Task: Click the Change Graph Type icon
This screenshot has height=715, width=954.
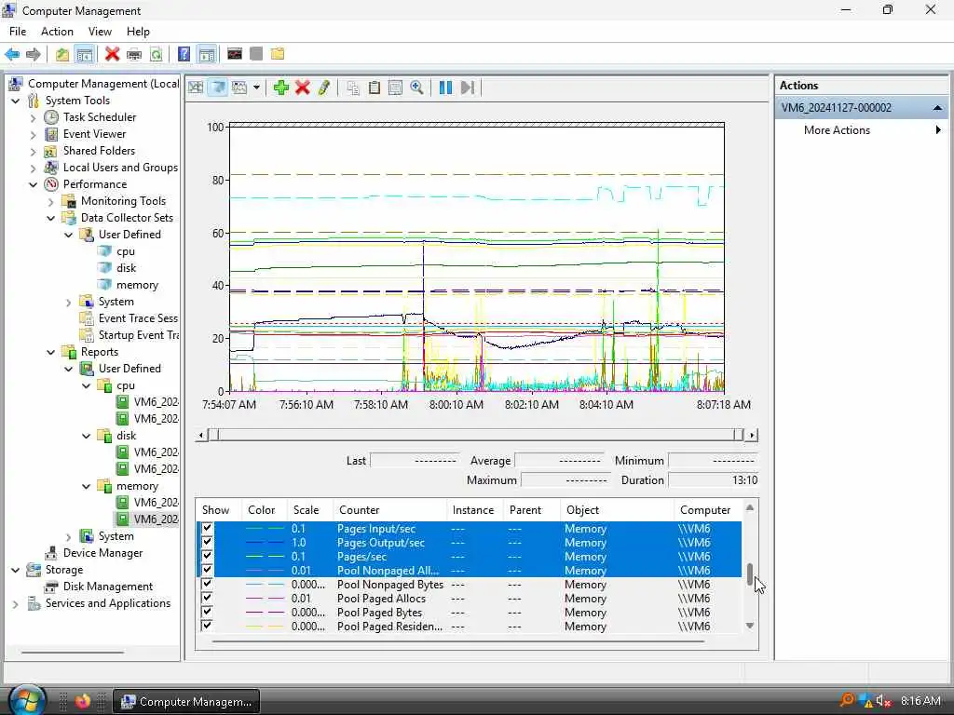Action: click(x=239, y=88)
